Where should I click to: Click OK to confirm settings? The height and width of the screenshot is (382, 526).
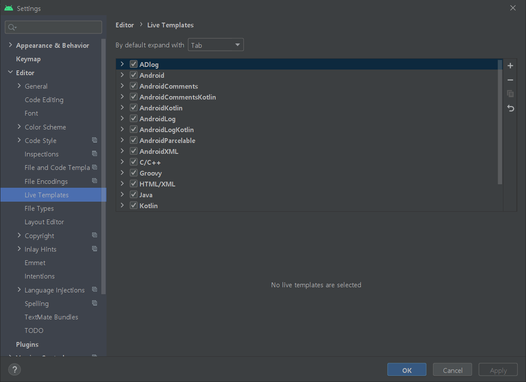(407, 370)
